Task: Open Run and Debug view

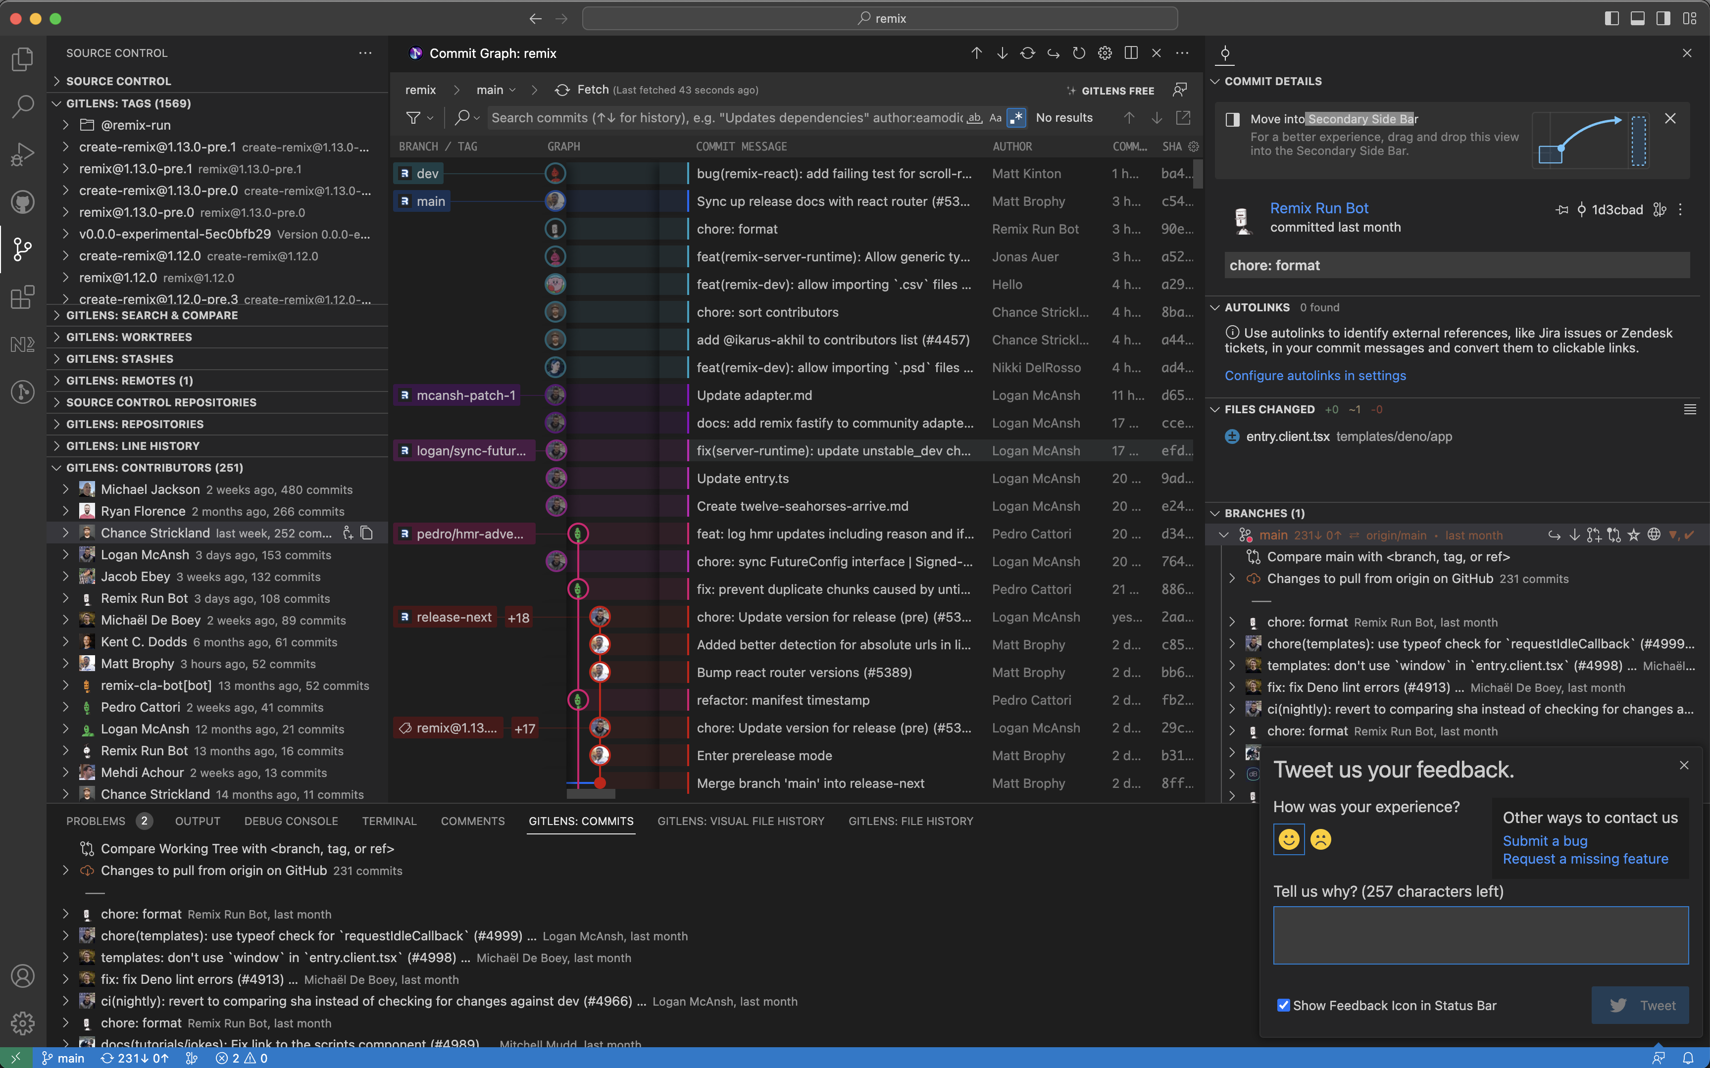Action: coord(23,154)
